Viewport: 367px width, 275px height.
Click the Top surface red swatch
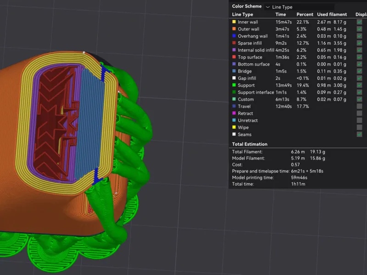pos(234,57)
